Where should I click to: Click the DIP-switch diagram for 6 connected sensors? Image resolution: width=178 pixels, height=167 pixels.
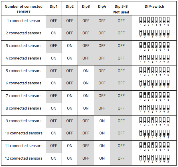(x=154, y=84)
